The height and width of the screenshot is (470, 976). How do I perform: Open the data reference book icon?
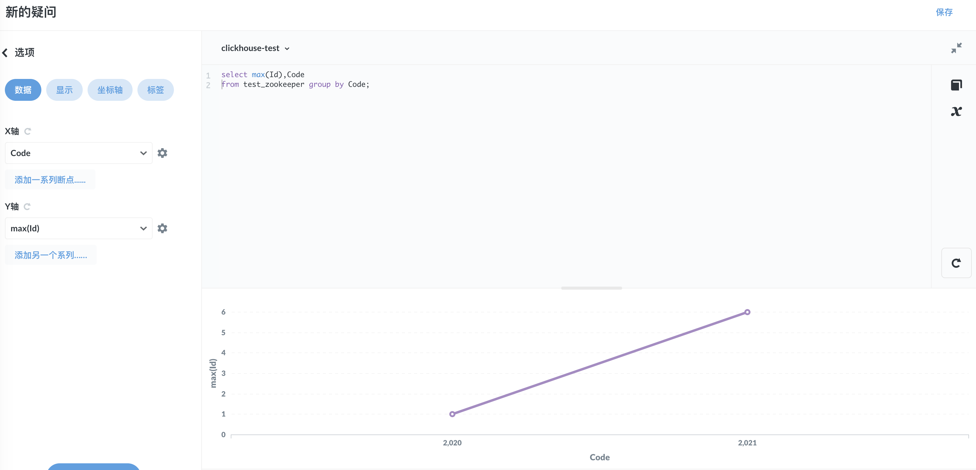point(956,85)
